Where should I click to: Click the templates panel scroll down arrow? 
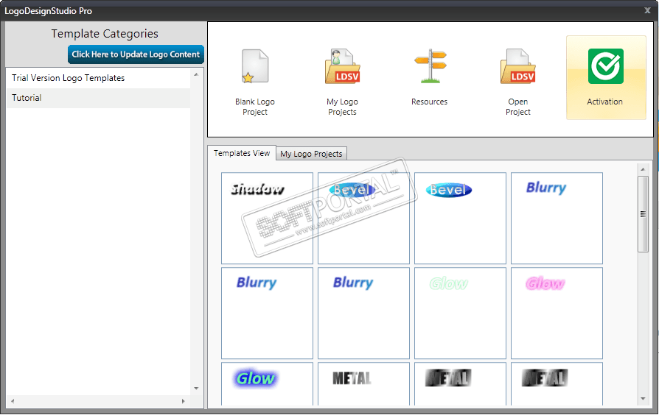(x=643, y=399)
